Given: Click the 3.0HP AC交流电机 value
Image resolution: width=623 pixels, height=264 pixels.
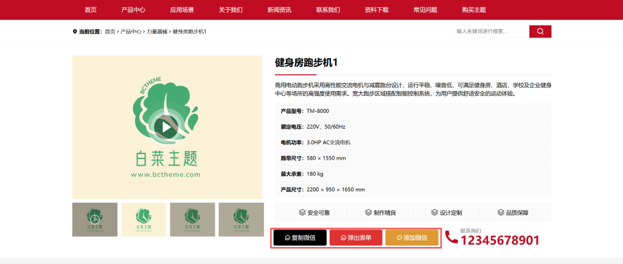Looking at the screenshot, I should (x=328, y=142).
